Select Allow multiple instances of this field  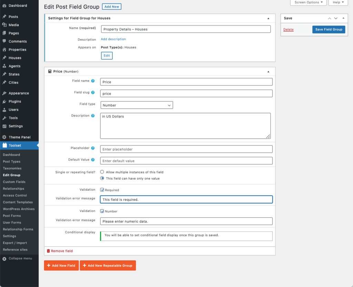point(102,172)
